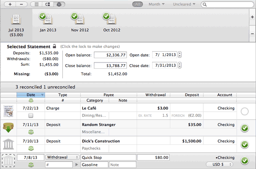Check the reconcile checkbox for Le Café
The height and width of the screenshot is (169, 256).
point(31,116)
